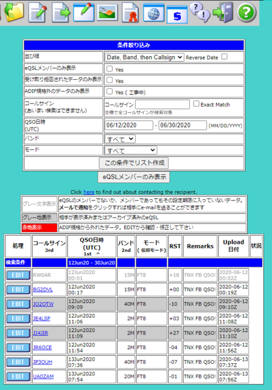Image resolution: width=272 pixels, height=390 pixels.
Task: Click the この条件でリスト作成 button
Action: click(x=134, y=163)
